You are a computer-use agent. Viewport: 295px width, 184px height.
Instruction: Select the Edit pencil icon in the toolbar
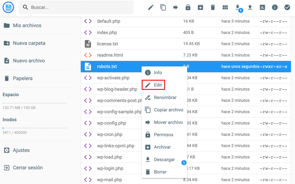click(151, 7)
